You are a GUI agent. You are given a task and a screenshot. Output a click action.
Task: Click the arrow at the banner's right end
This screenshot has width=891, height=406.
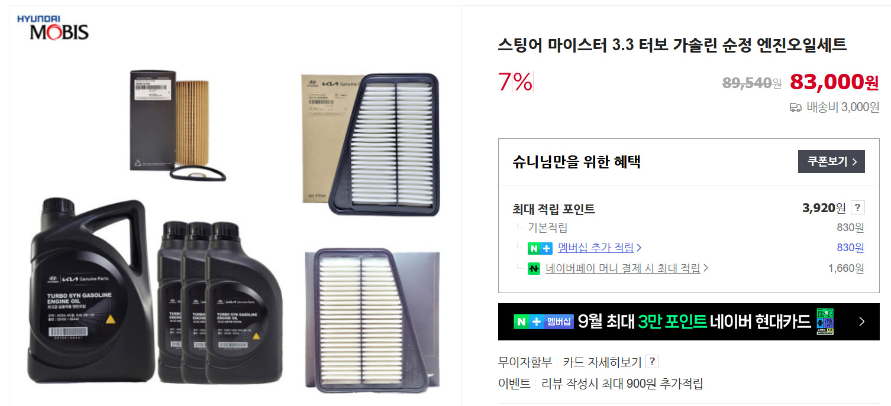(x=861, y=322)
